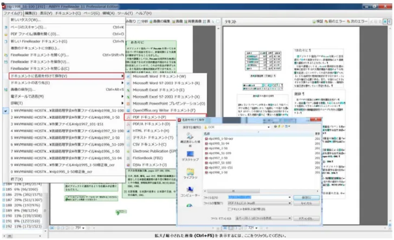Click the ファイル名 text field
This screenshot has height=240, width=394.
point(257,198)
